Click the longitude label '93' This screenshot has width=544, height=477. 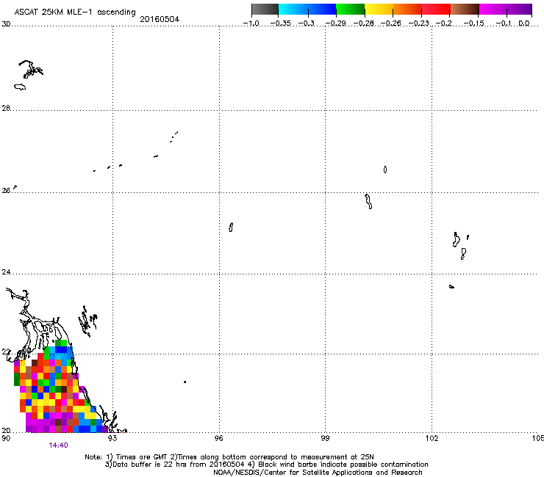(x=112, y=438)
